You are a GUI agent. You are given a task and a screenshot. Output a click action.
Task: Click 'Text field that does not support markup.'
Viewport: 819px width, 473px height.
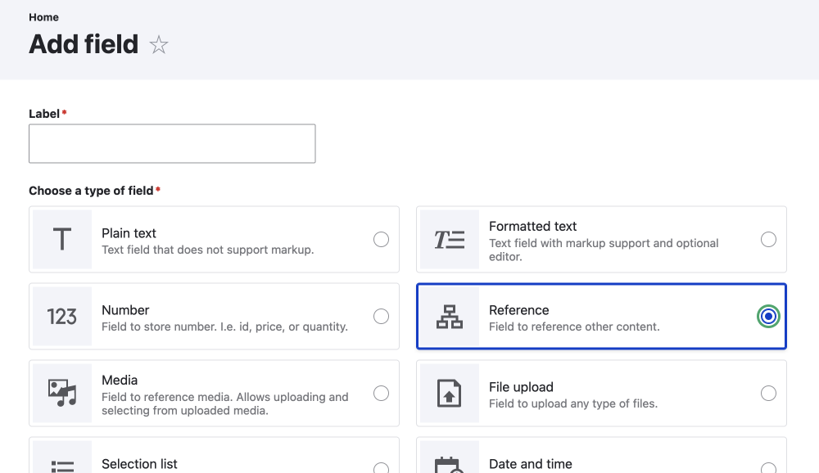[x=208, y=250]
